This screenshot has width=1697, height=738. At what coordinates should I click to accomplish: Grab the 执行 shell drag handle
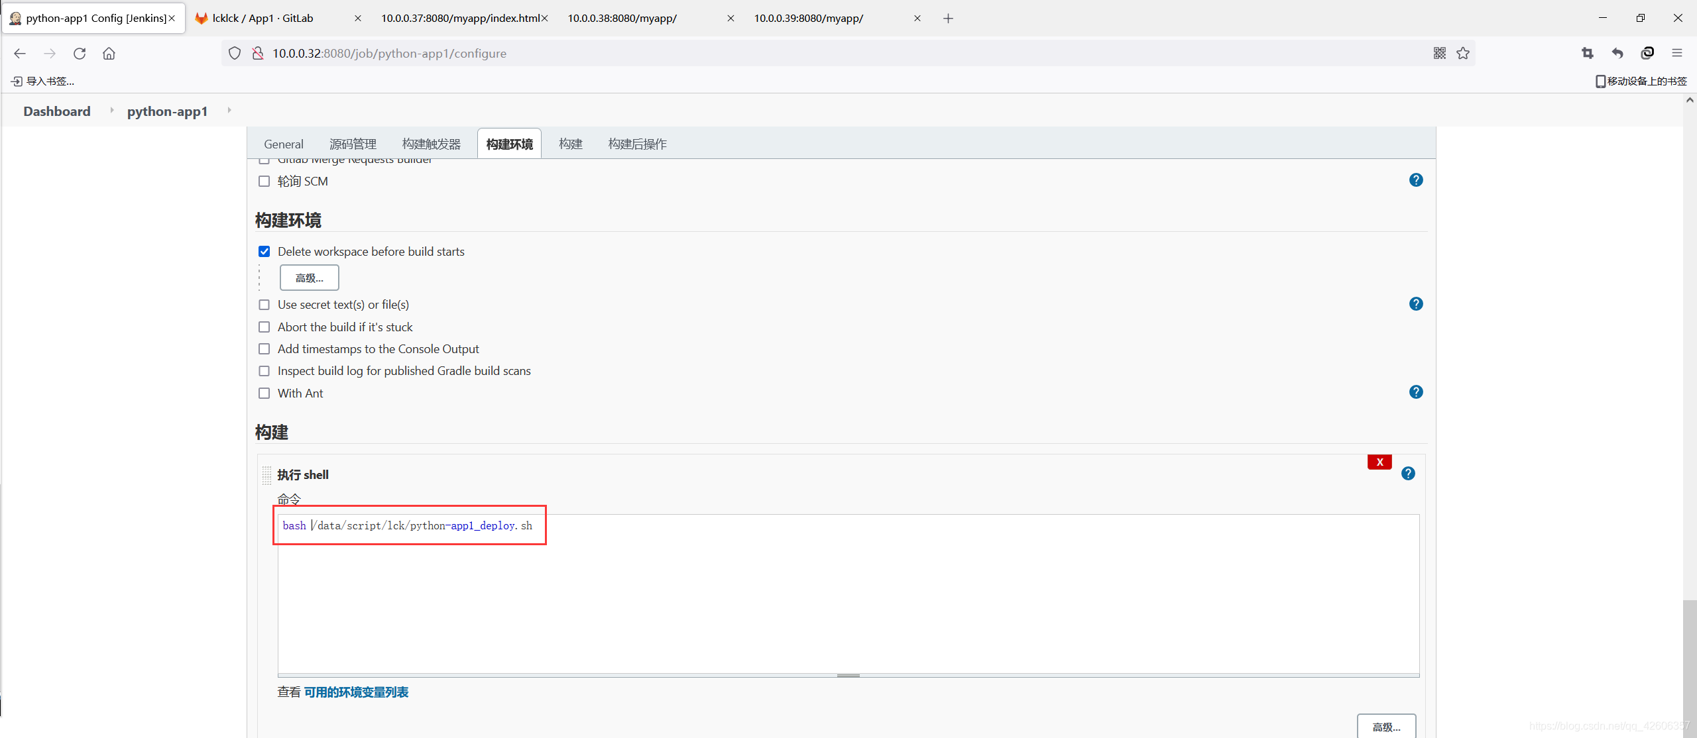tap(266, 475)
